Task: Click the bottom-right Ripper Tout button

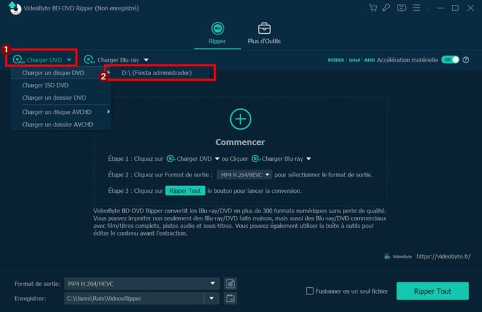Action: tap(432, 292)
